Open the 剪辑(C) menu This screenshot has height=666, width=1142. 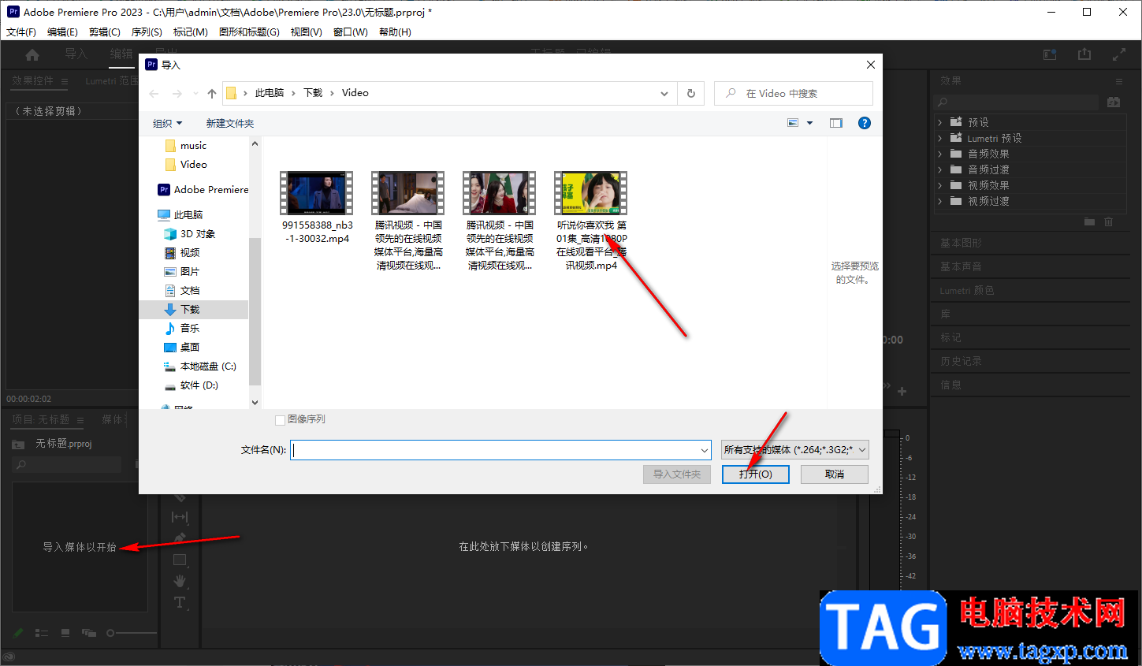(105, 32)
